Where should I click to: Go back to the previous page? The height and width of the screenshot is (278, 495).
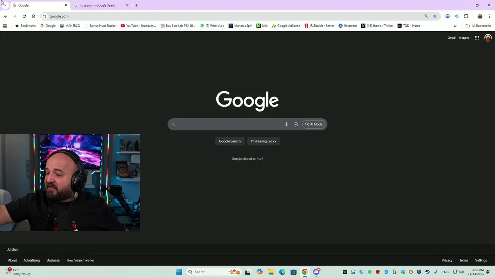pyautogui.click(x=5, y=16)
